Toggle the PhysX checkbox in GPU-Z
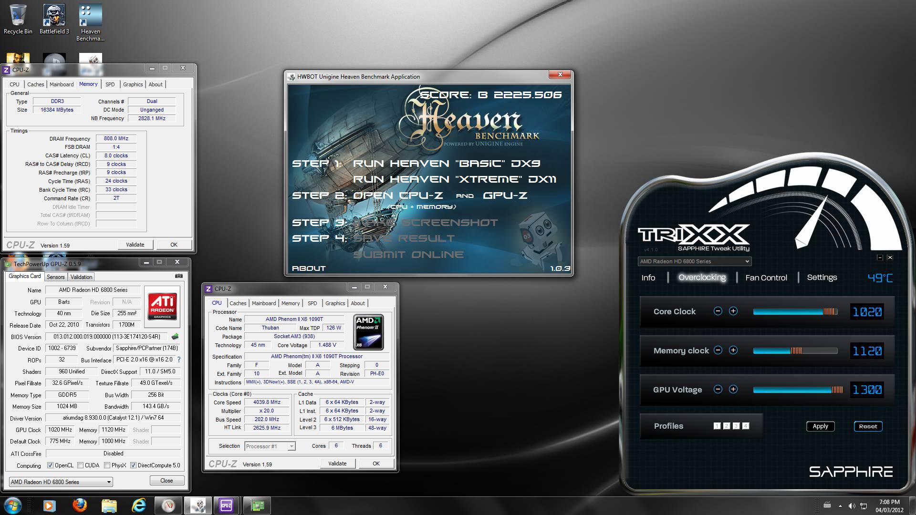 tap(107, 465)
